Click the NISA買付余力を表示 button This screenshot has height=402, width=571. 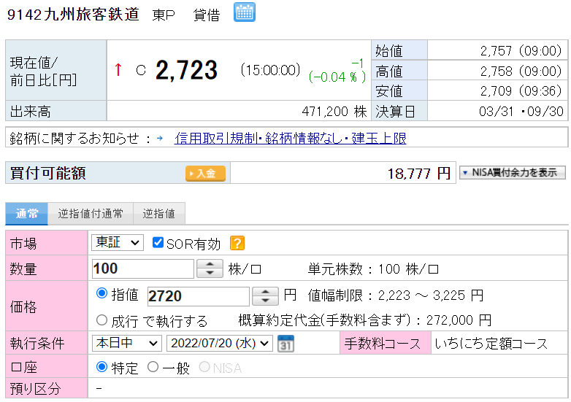[x=512, y=173]
